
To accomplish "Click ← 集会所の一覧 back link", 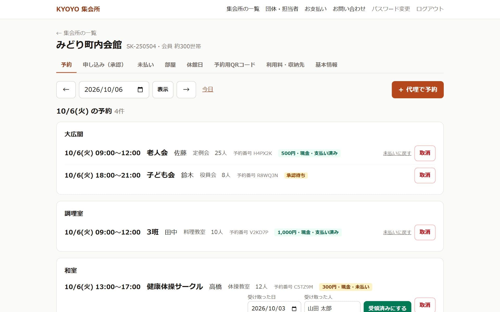I will point(76,33).
